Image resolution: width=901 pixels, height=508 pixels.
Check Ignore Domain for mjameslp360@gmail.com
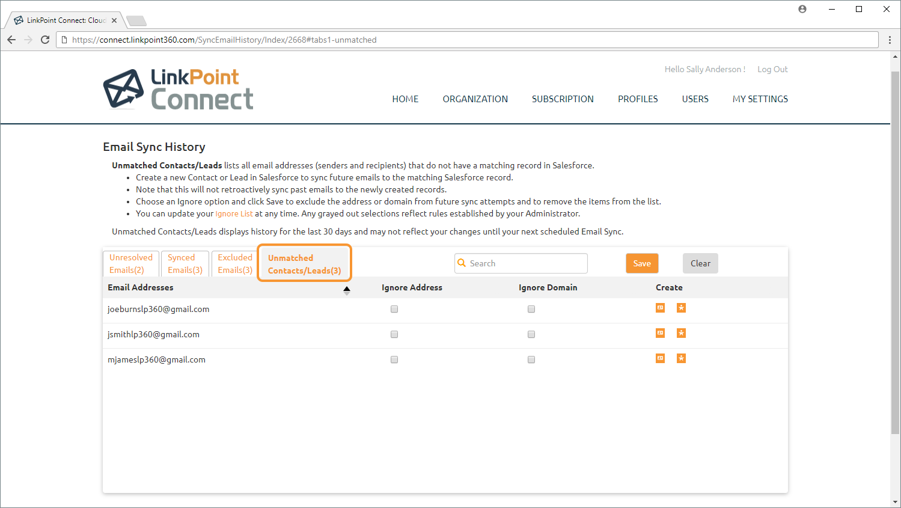coord(531,360)
